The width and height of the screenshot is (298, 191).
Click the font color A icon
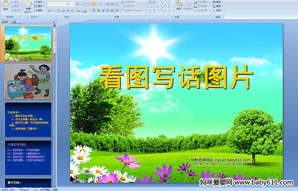(85, 11)
